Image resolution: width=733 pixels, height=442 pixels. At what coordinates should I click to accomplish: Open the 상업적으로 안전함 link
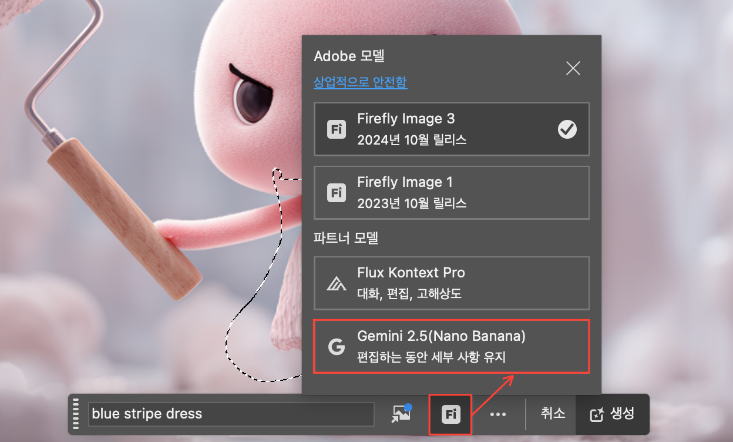coord(360,82)
